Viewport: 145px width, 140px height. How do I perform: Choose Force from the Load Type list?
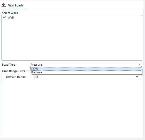pos(86,69)
